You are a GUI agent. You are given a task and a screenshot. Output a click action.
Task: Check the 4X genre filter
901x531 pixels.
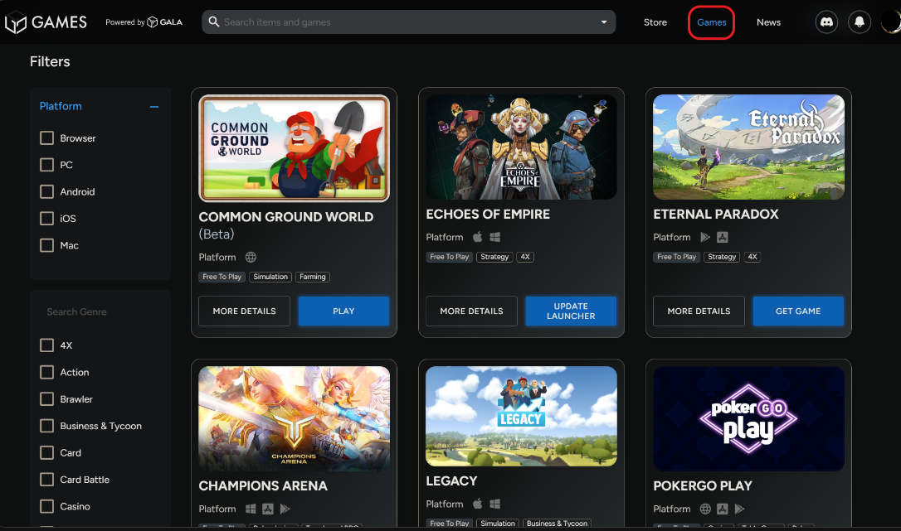click(46, 345)
